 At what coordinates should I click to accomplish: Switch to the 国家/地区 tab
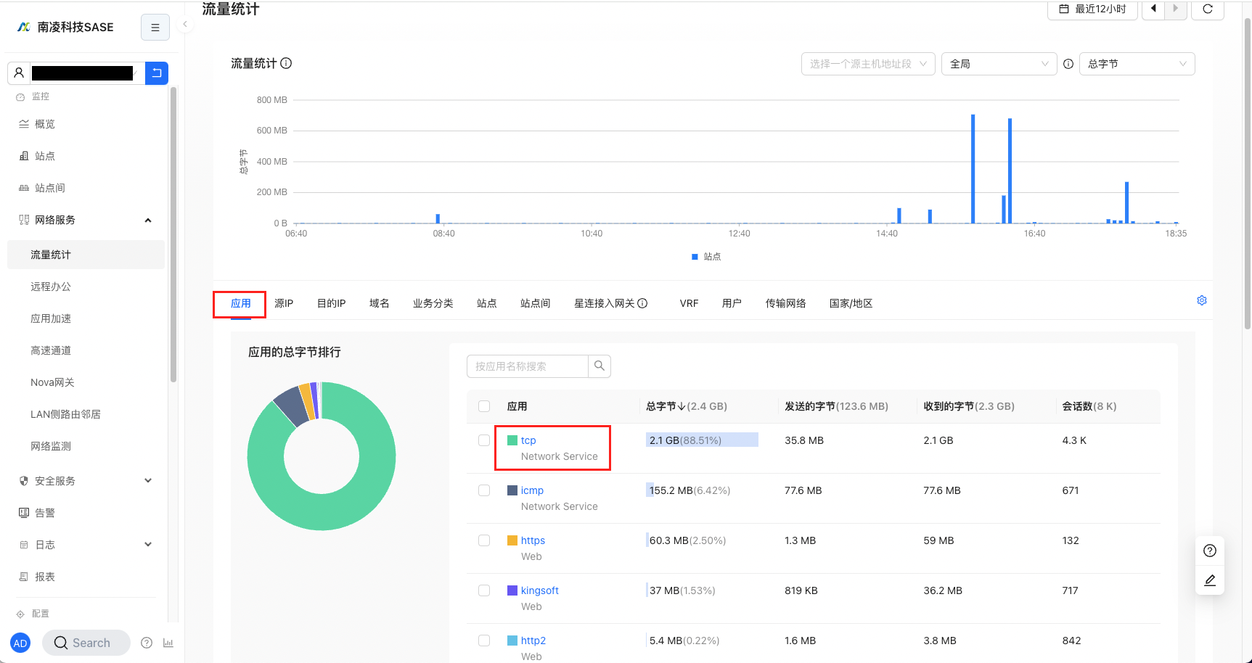[851, 303]
